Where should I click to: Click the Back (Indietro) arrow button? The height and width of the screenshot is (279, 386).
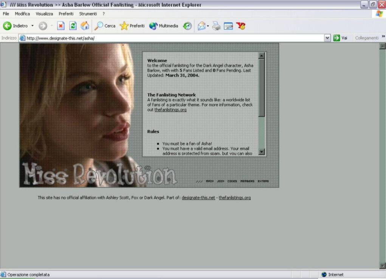(x=7, y=26)
